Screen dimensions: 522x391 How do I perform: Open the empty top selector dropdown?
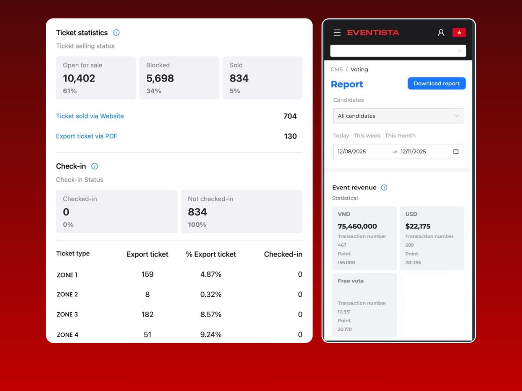coord(398,51)
